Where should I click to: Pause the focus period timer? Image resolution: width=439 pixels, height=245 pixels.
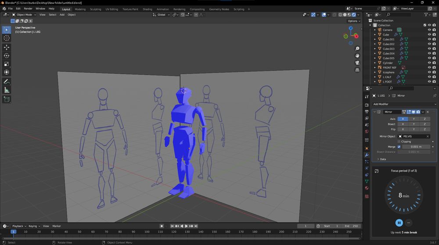tap(399, 223)
